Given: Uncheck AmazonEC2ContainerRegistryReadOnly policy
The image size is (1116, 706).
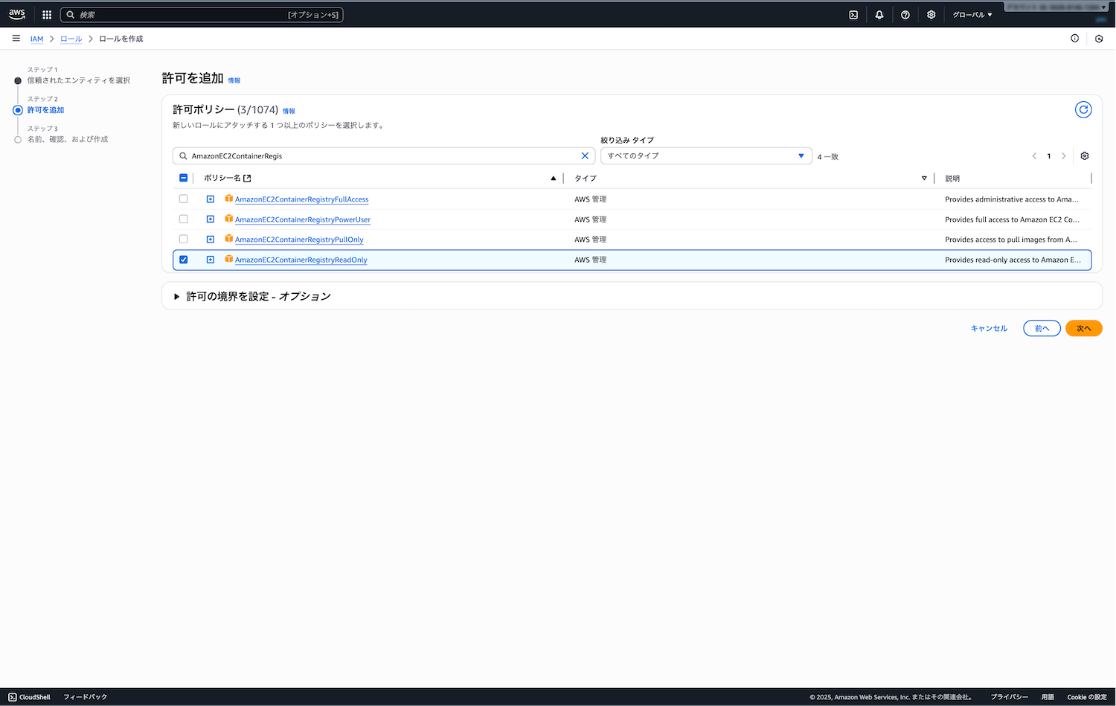Looking at the screenshot, I should (x=184, y=260).
